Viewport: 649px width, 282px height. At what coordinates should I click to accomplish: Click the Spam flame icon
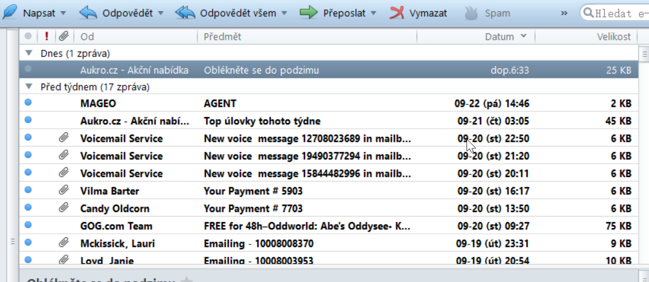pos(471,13)
